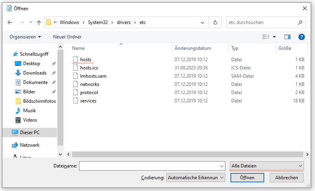Open the Organisieren menu
315x191 pixels.
[25, 37]
